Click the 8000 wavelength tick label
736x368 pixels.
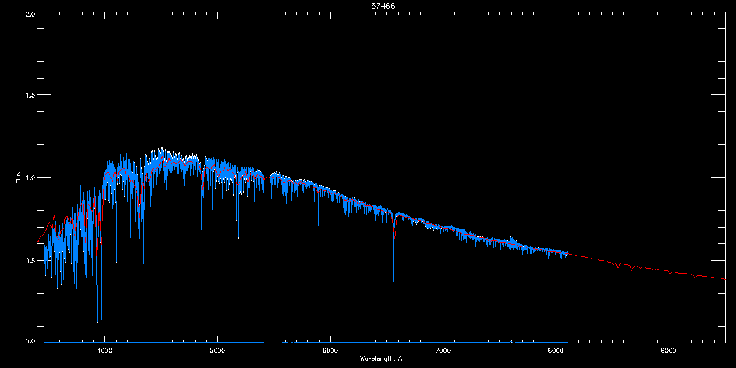(556, 351)
